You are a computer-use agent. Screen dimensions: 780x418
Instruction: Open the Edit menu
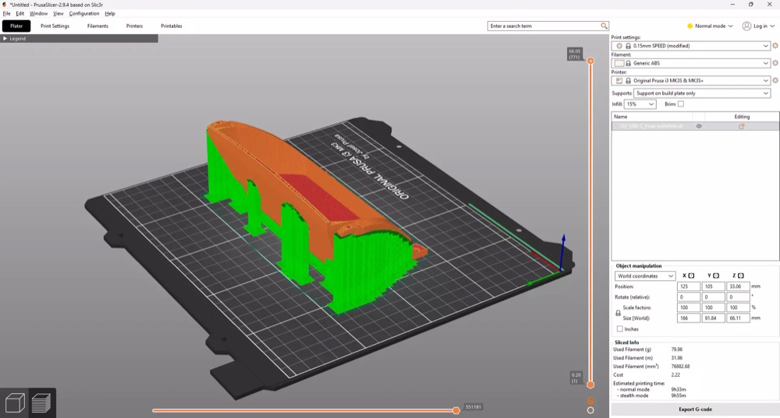[20, 13]
